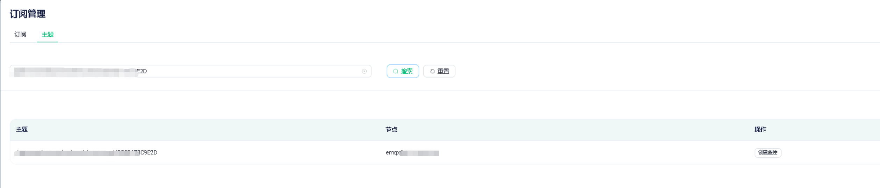Select the 主题 tab
Screen dimensions: 880x188
pyautogui.click(x=48, y=35)
